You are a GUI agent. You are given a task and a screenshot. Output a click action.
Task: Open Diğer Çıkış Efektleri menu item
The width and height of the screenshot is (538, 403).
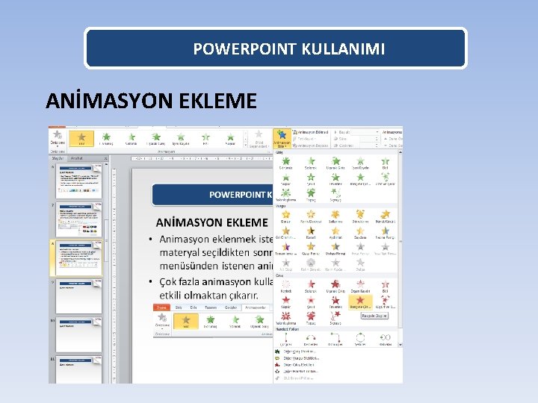[x=294, y=365]
